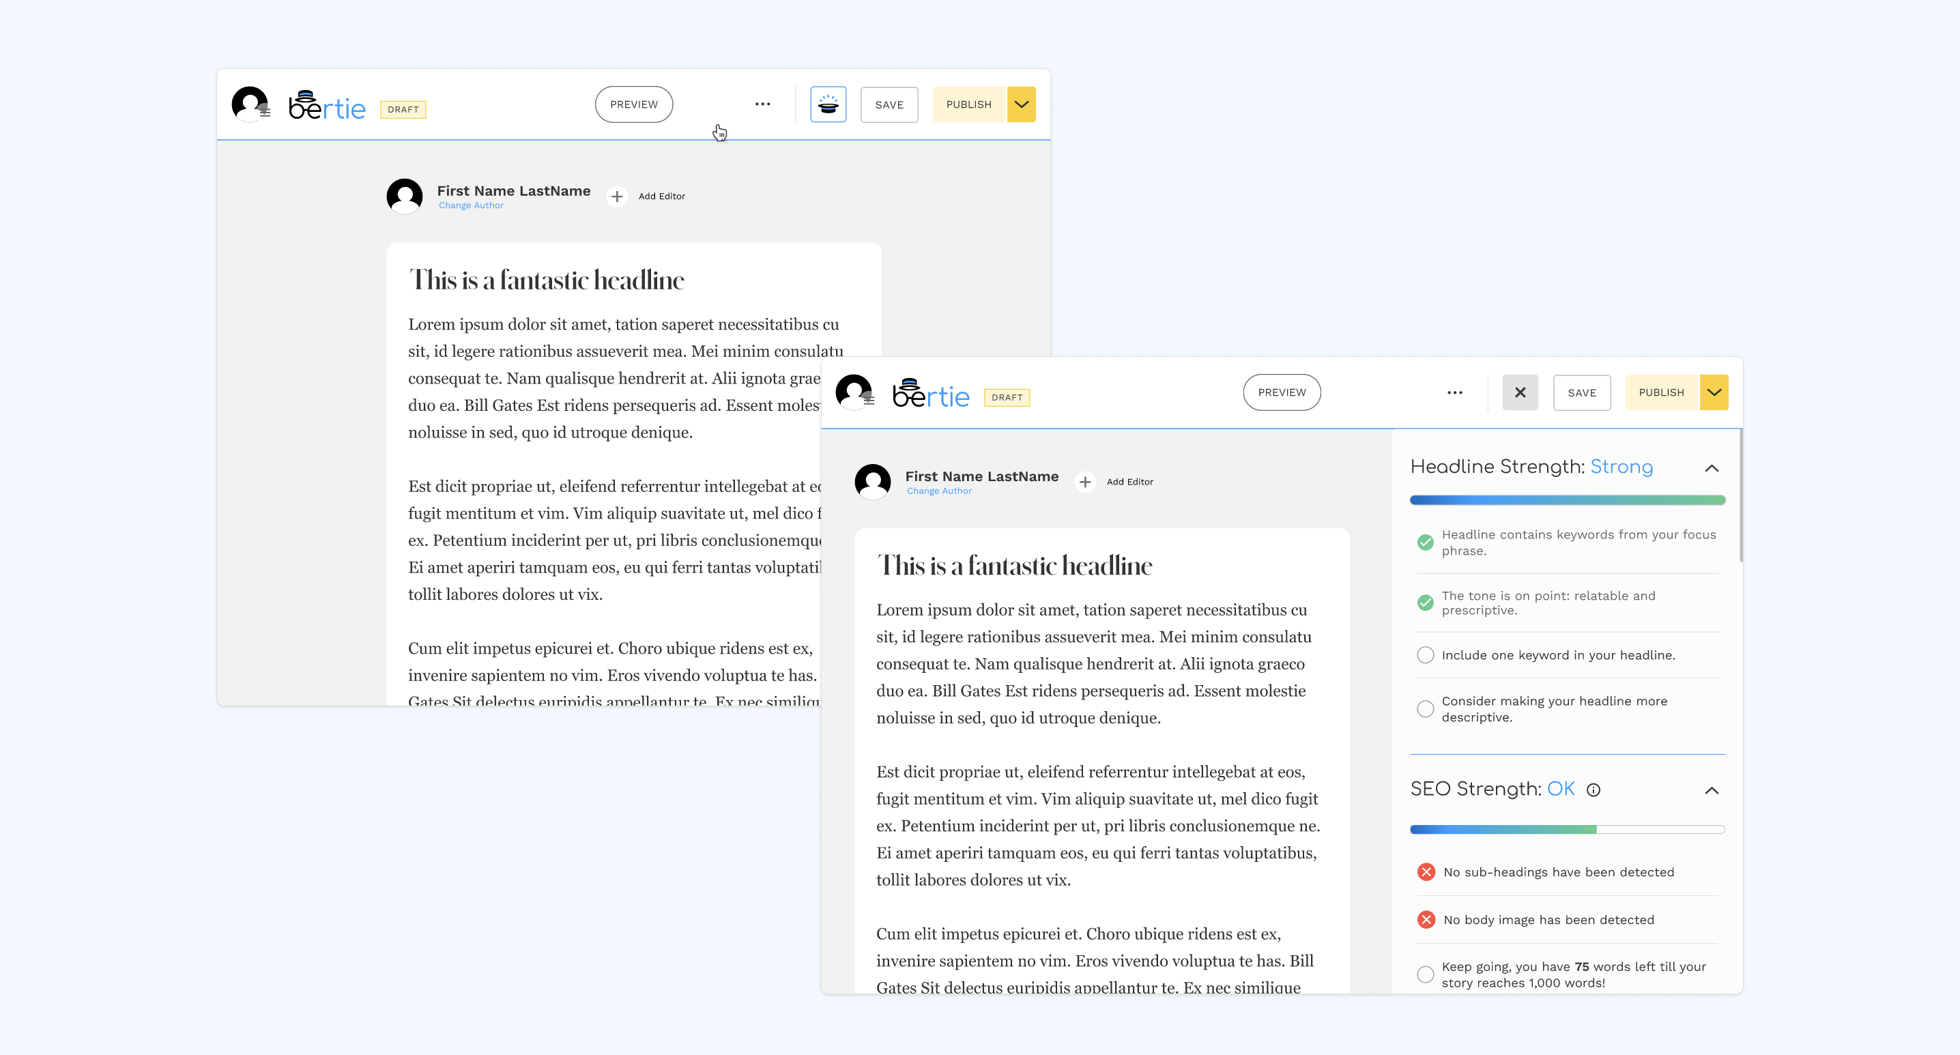
Task: Click the Headline Strength progress bar
Action: (x=1567, y=500)
